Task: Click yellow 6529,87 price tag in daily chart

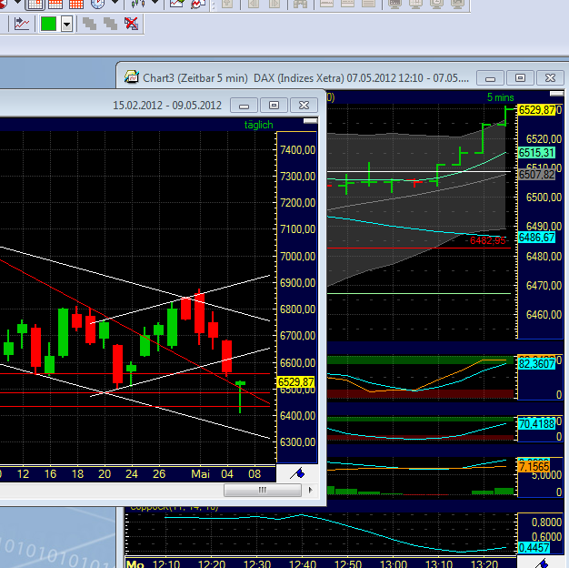Action: tap(295, 382)
